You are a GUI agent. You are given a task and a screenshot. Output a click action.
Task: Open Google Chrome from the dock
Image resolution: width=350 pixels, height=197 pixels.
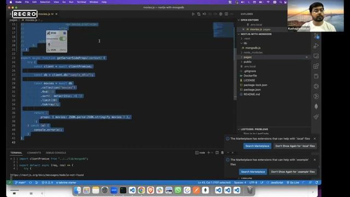point(141,190)
